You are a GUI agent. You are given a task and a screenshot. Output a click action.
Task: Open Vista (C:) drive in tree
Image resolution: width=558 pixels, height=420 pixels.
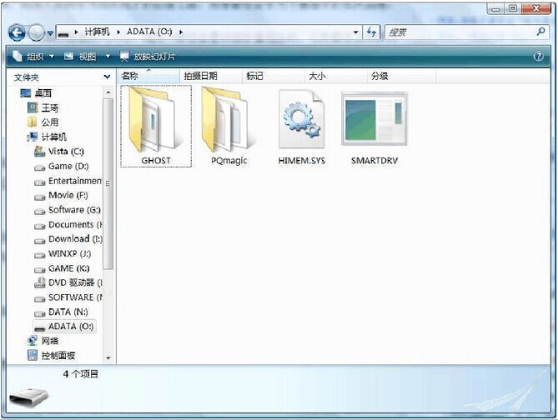coord(66,152)
